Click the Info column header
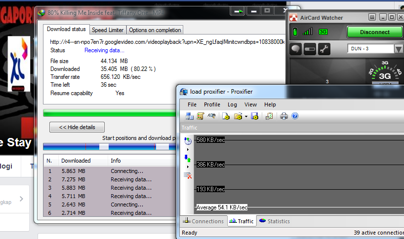Image resolution: width=404 pixels, height=239 pixels. pos(142,161)
